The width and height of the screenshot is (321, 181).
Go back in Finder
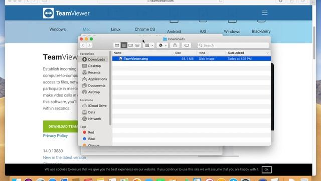click(83, 45)
